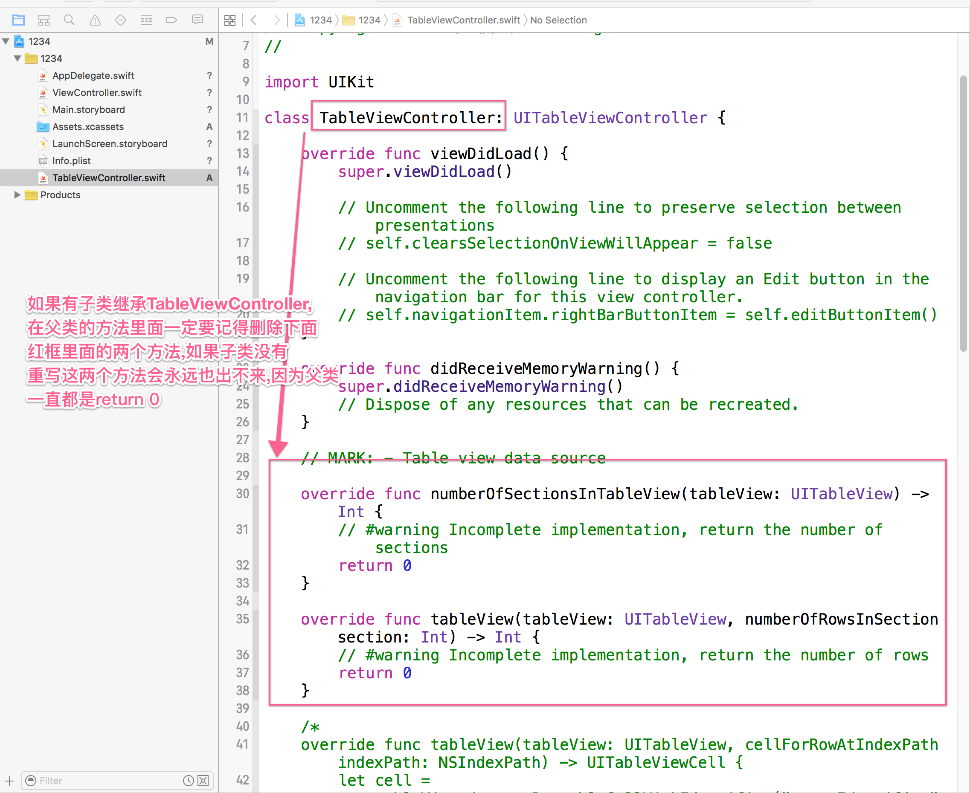Screen dimensions: 970x793
Task: Select ViewController.swift file in sidebar
Action: (97, 92)
